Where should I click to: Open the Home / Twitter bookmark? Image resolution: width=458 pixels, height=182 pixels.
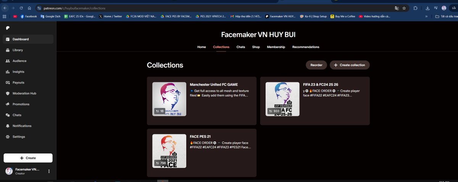point(110,16)
